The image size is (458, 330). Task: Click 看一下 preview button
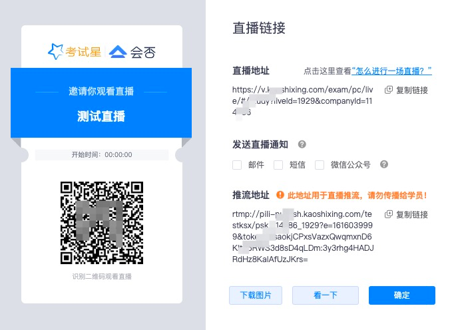326,295
